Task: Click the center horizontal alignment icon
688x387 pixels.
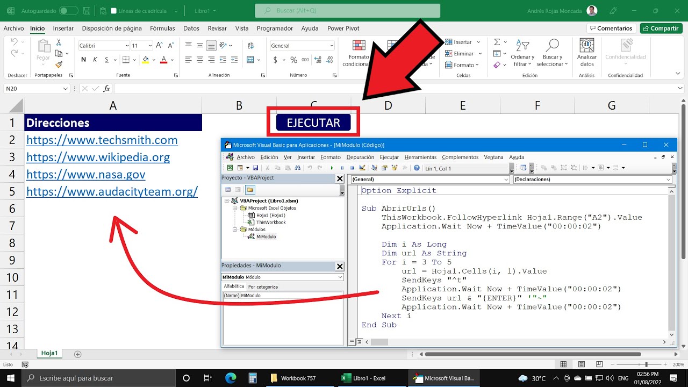Action: pyautogui.click(x=199, y=60)
